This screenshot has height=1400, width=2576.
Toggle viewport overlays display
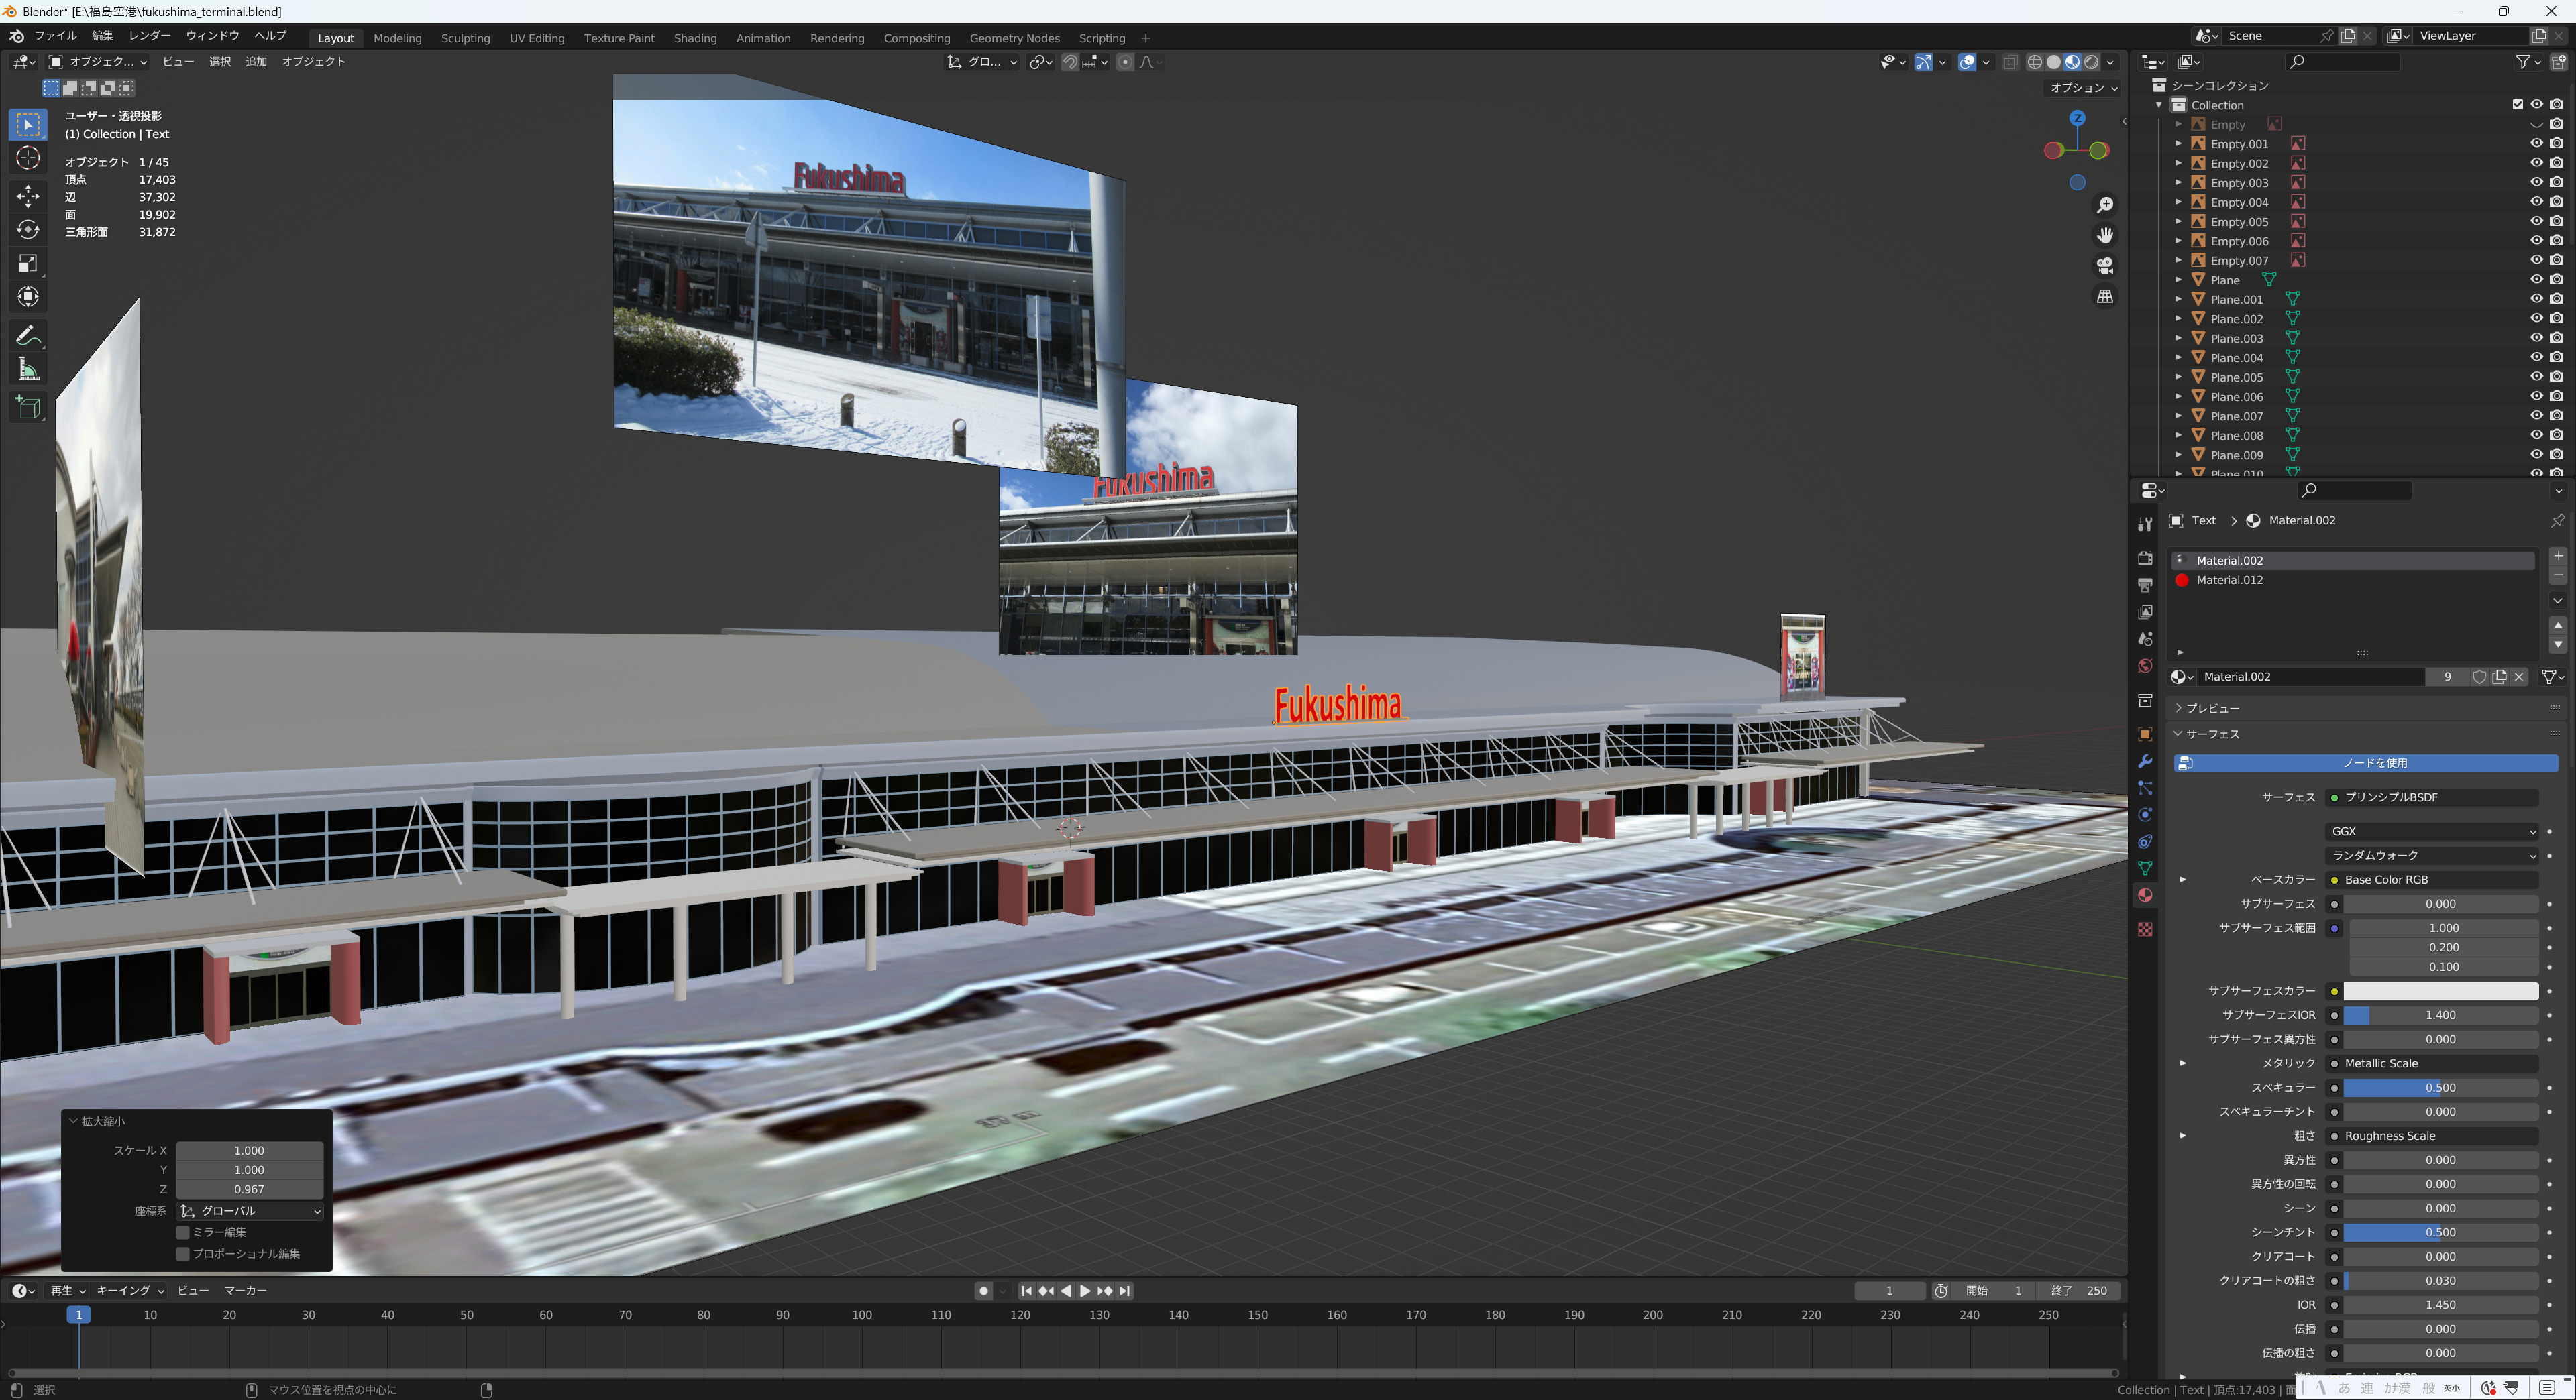coord(1967,62)
